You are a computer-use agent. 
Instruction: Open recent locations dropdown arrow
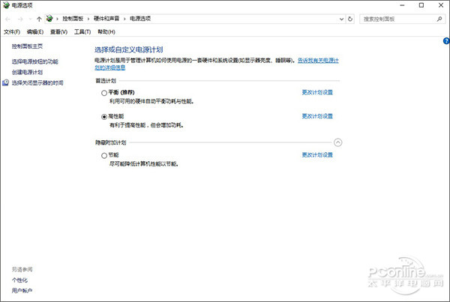click(28, 18)
